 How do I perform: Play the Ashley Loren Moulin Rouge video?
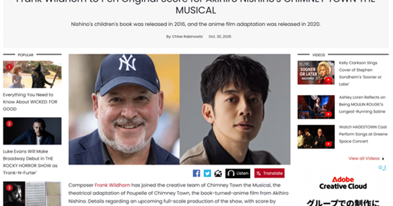(x=316, y=107)
